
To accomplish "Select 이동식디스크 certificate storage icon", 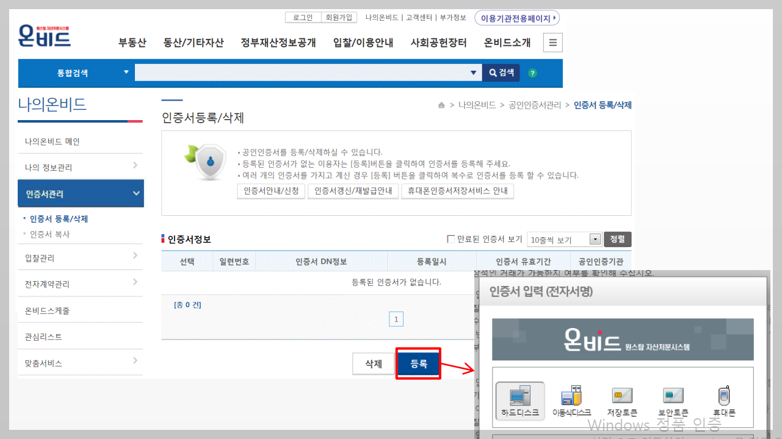I will [571, 401].
